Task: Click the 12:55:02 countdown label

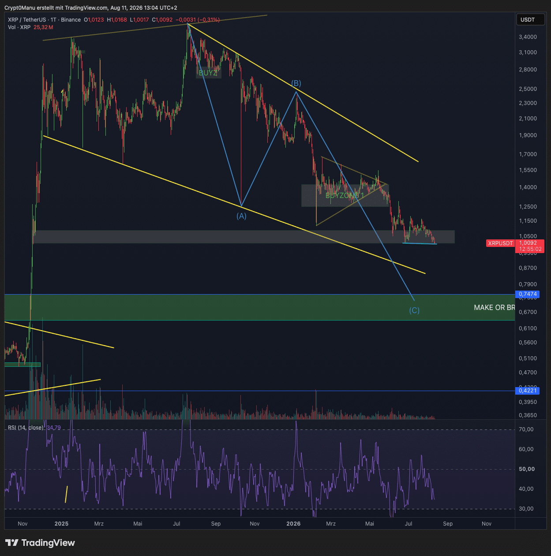Action: [530, 249]
